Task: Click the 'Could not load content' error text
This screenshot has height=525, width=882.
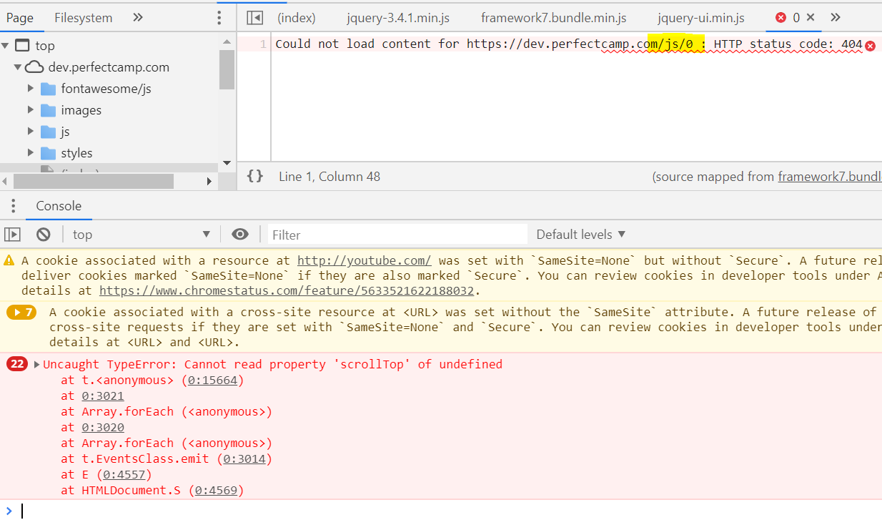Action: tap(568, 44)
